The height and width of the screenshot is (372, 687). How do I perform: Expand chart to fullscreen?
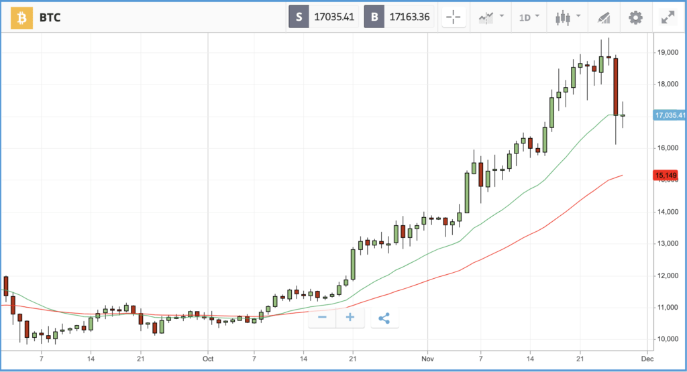click(x=668, y=17)
